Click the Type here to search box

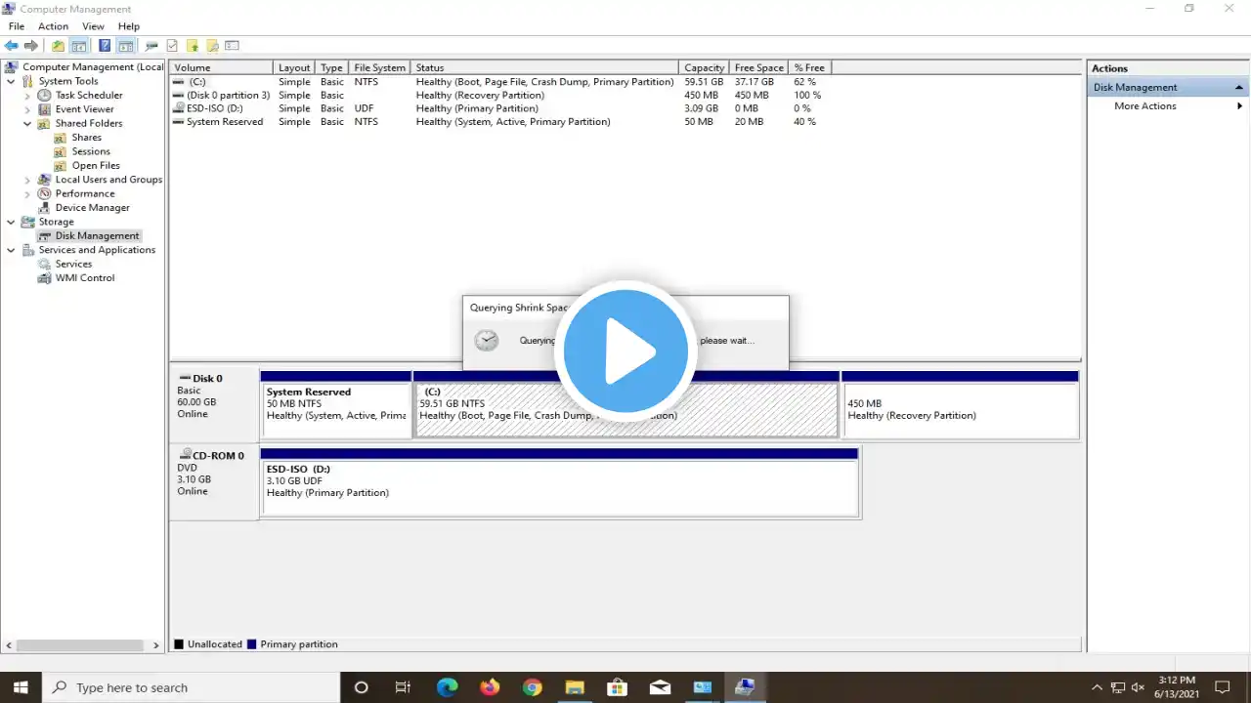tap(191, 687)
